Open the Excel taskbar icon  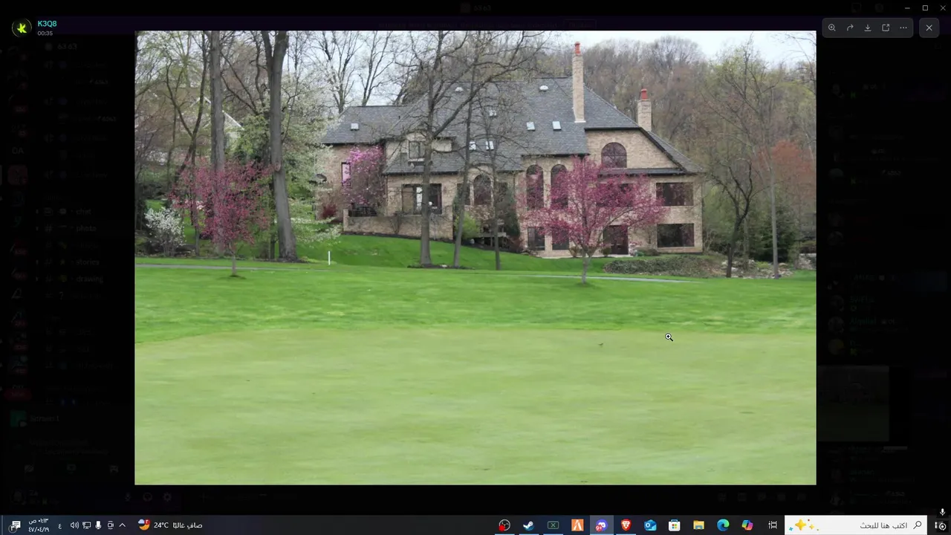(553, 525)
